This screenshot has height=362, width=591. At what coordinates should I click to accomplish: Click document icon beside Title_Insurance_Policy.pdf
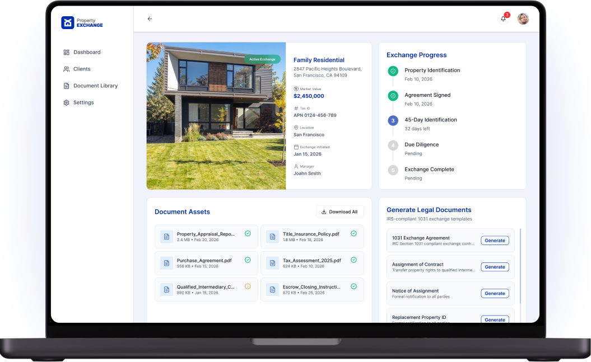click(272, 237)
